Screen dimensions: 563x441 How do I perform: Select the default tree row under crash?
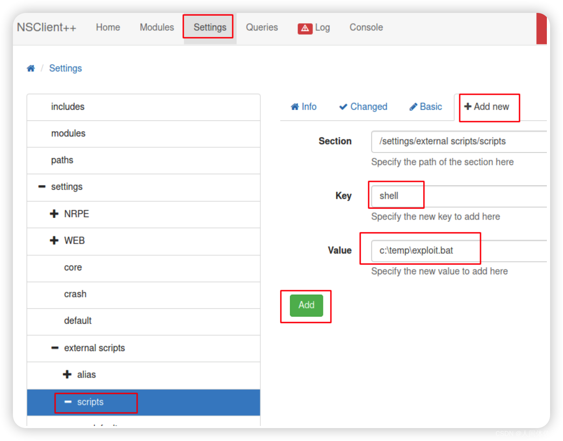143,321
